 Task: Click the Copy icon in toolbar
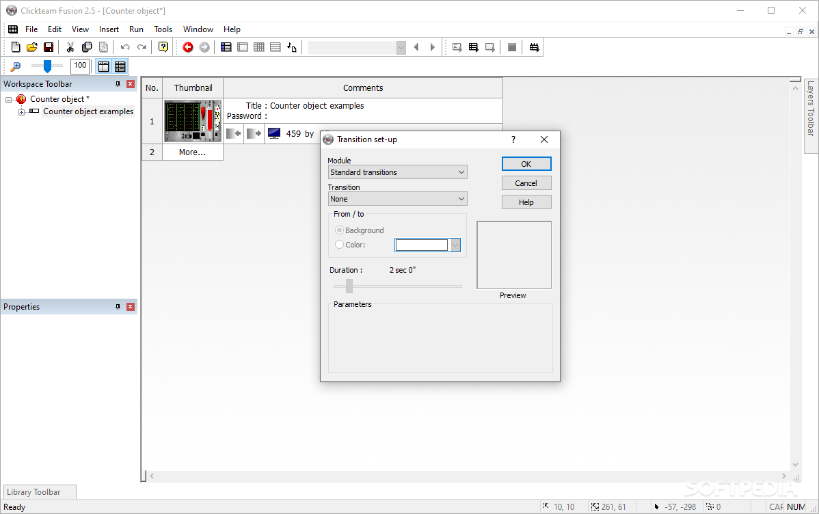pos(87,48)
